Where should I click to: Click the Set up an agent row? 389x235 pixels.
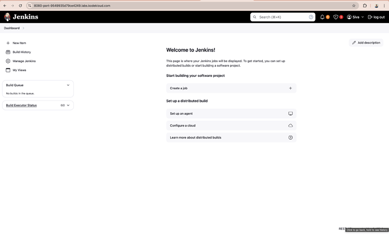(x=231, y=114)
